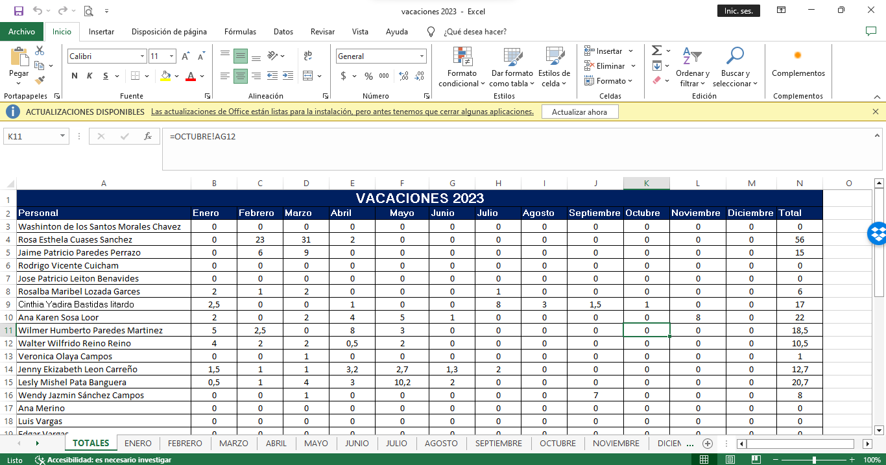
Task: Click the Save icon in title bar
Action: pos(18,11)
